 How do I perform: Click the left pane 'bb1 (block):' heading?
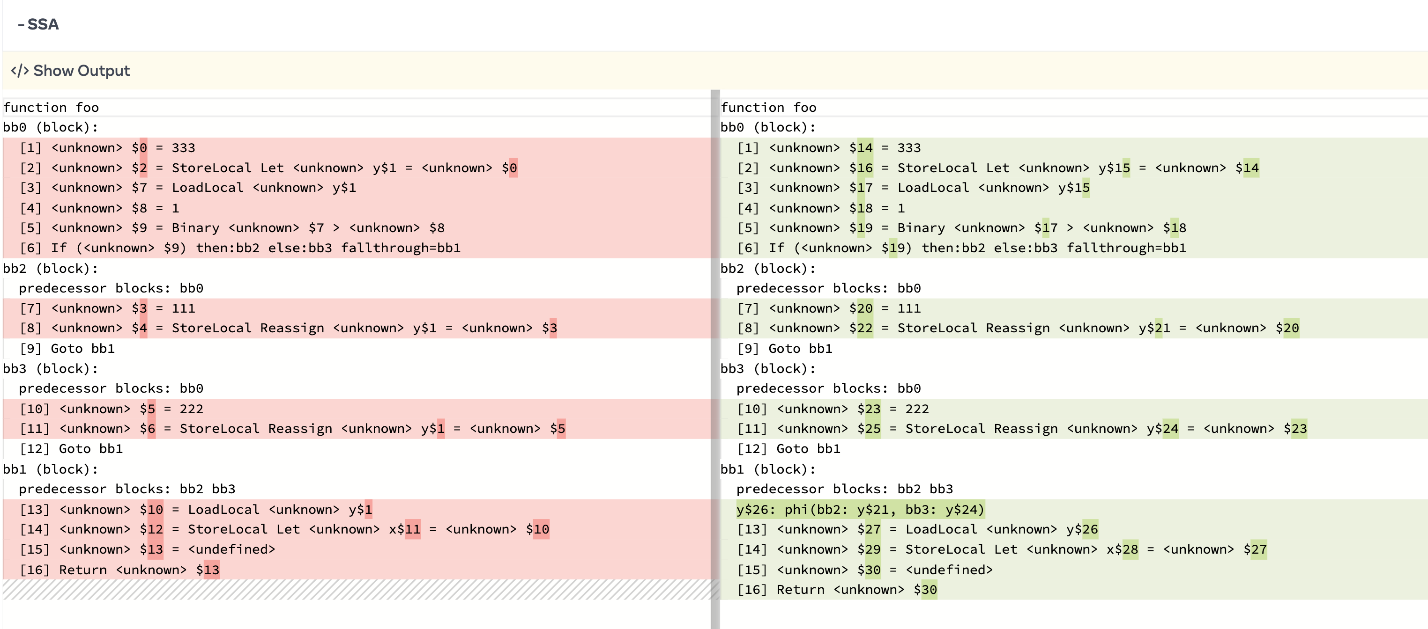pos(51,469)
